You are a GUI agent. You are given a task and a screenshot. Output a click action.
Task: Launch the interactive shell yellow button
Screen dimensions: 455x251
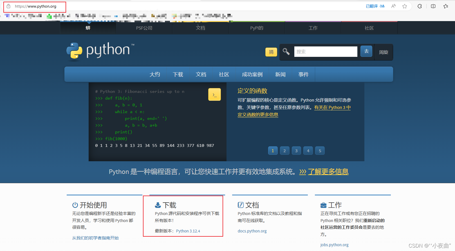click(214, 95)
